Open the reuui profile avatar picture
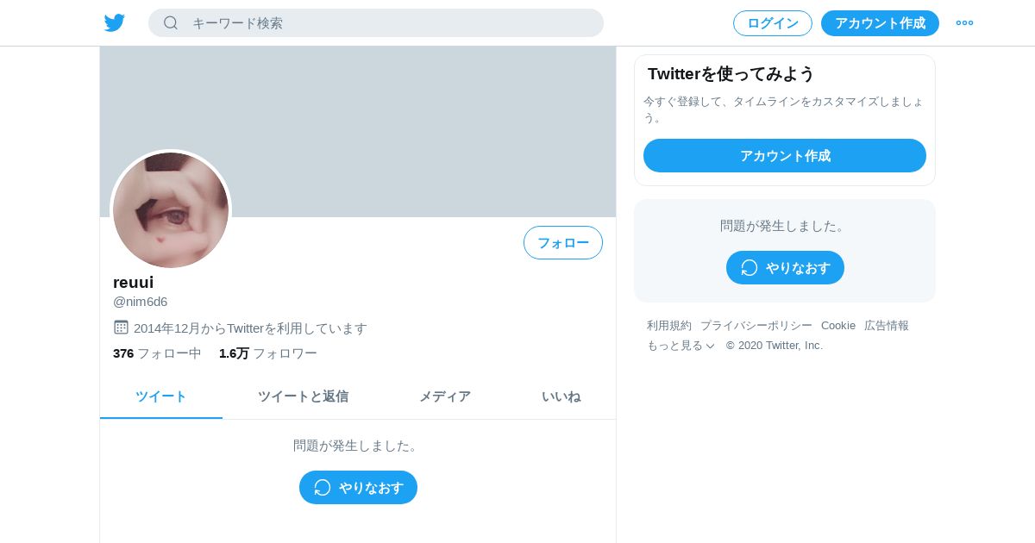The height and width of the screenshot is (543, 1035). pos(171,209)
